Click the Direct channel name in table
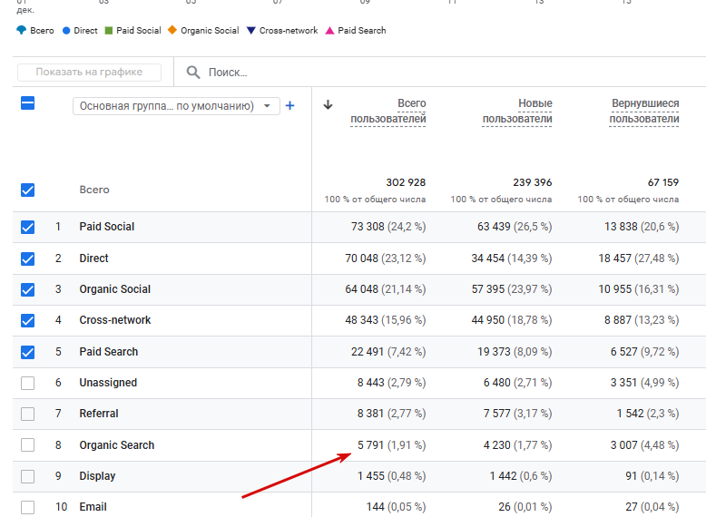 pyautogui.click(x=93, y=258)
